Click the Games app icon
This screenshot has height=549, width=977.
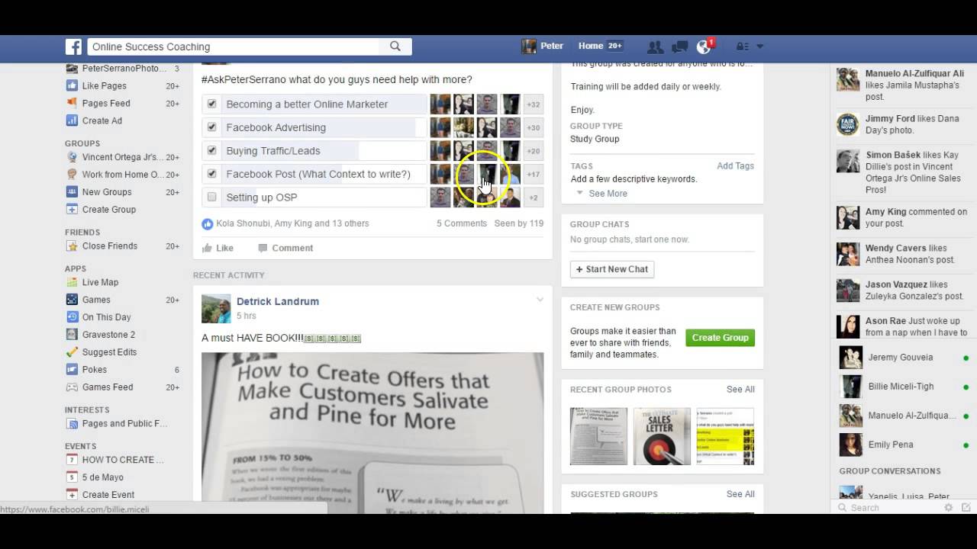pyautogui.click(x=72, y=300)
